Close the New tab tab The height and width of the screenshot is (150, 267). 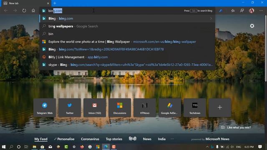(48, 3)
